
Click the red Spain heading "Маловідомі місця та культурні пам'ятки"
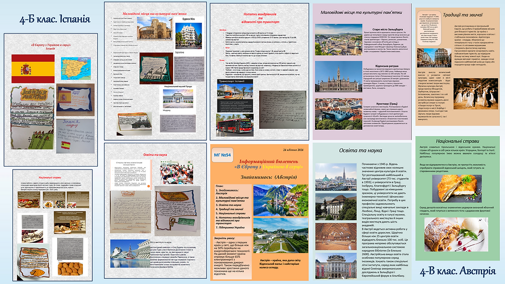pyautogui.click(x=155, y=14)
